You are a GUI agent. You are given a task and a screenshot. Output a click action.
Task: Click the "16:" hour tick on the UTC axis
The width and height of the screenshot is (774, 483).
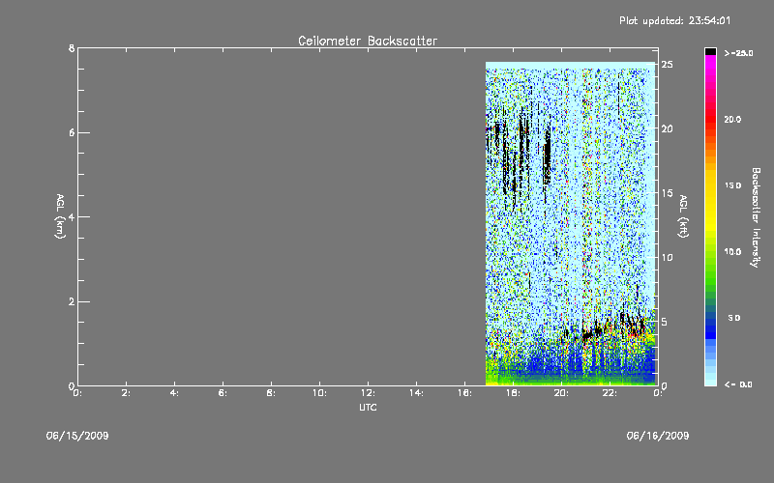pyautogui.click(x=464, y=393)
